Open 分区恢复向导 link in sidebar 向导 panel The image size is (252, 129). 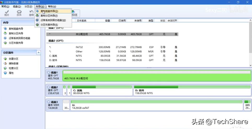pos(16,43)
